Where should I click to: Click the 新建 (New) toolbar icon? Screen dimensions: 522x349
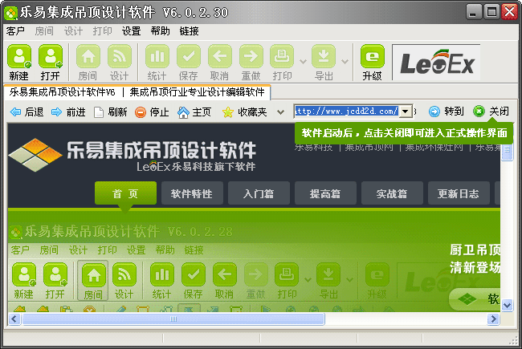click(19, 62)
